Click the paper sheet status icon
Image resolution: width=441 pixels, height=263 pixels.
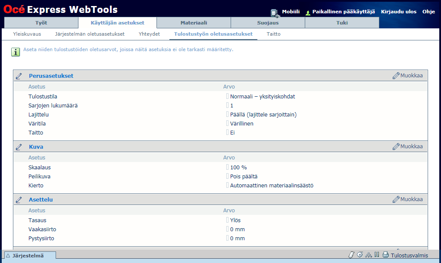tap(351, 255)
